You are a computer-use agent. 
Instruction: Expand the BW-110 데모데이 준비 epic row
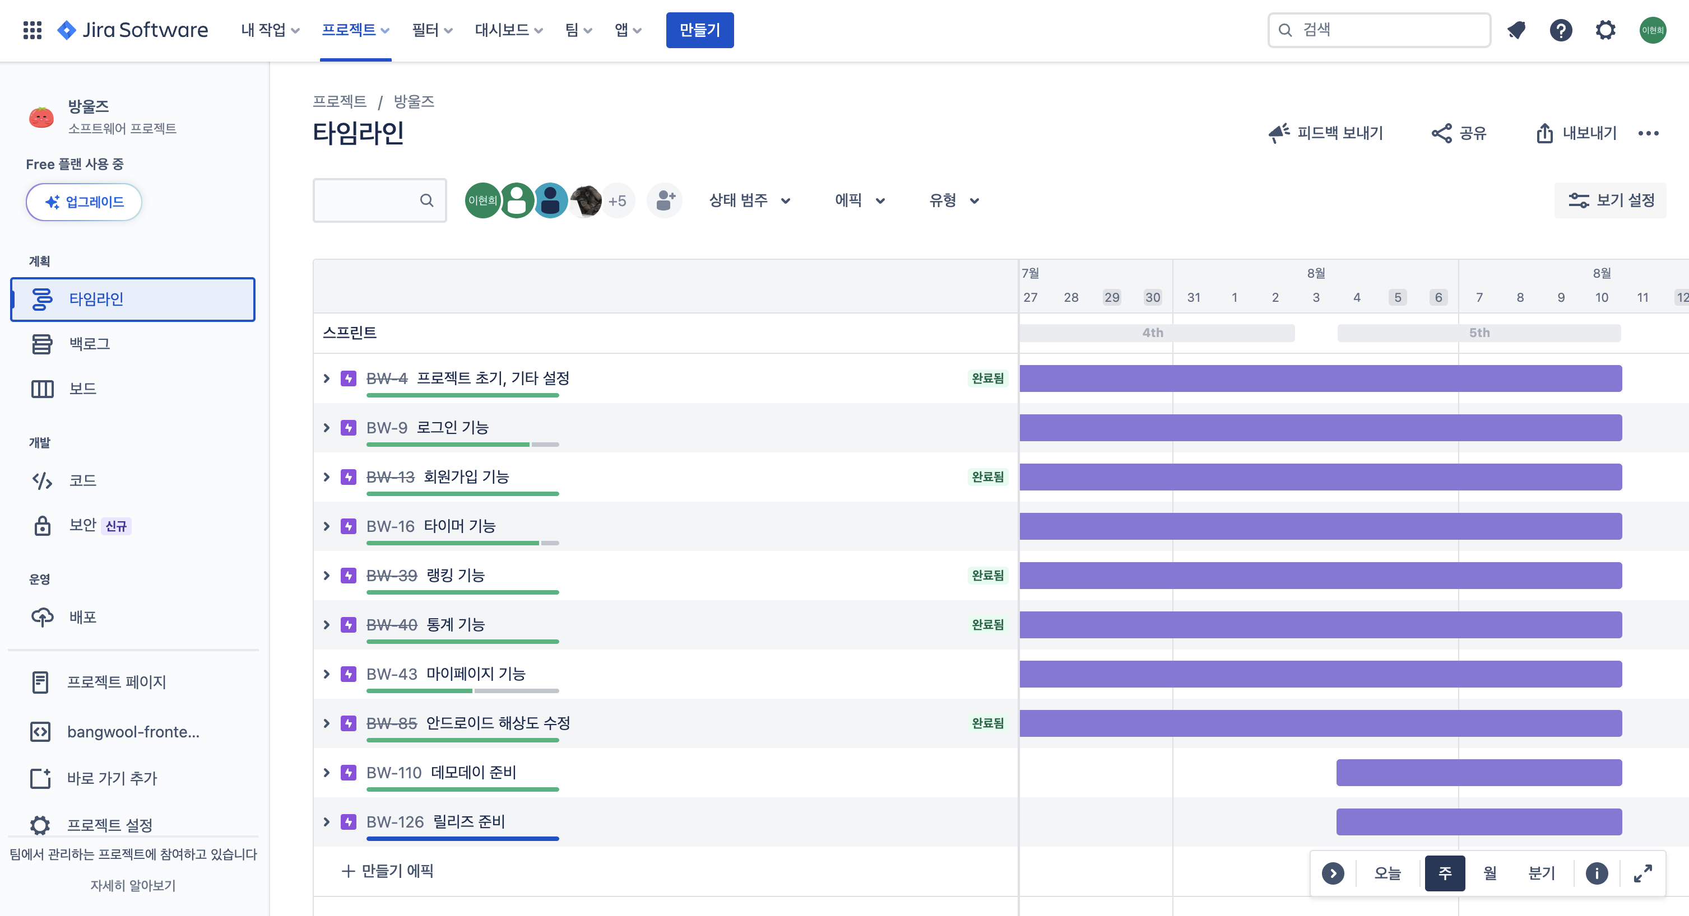pos(327,773)
